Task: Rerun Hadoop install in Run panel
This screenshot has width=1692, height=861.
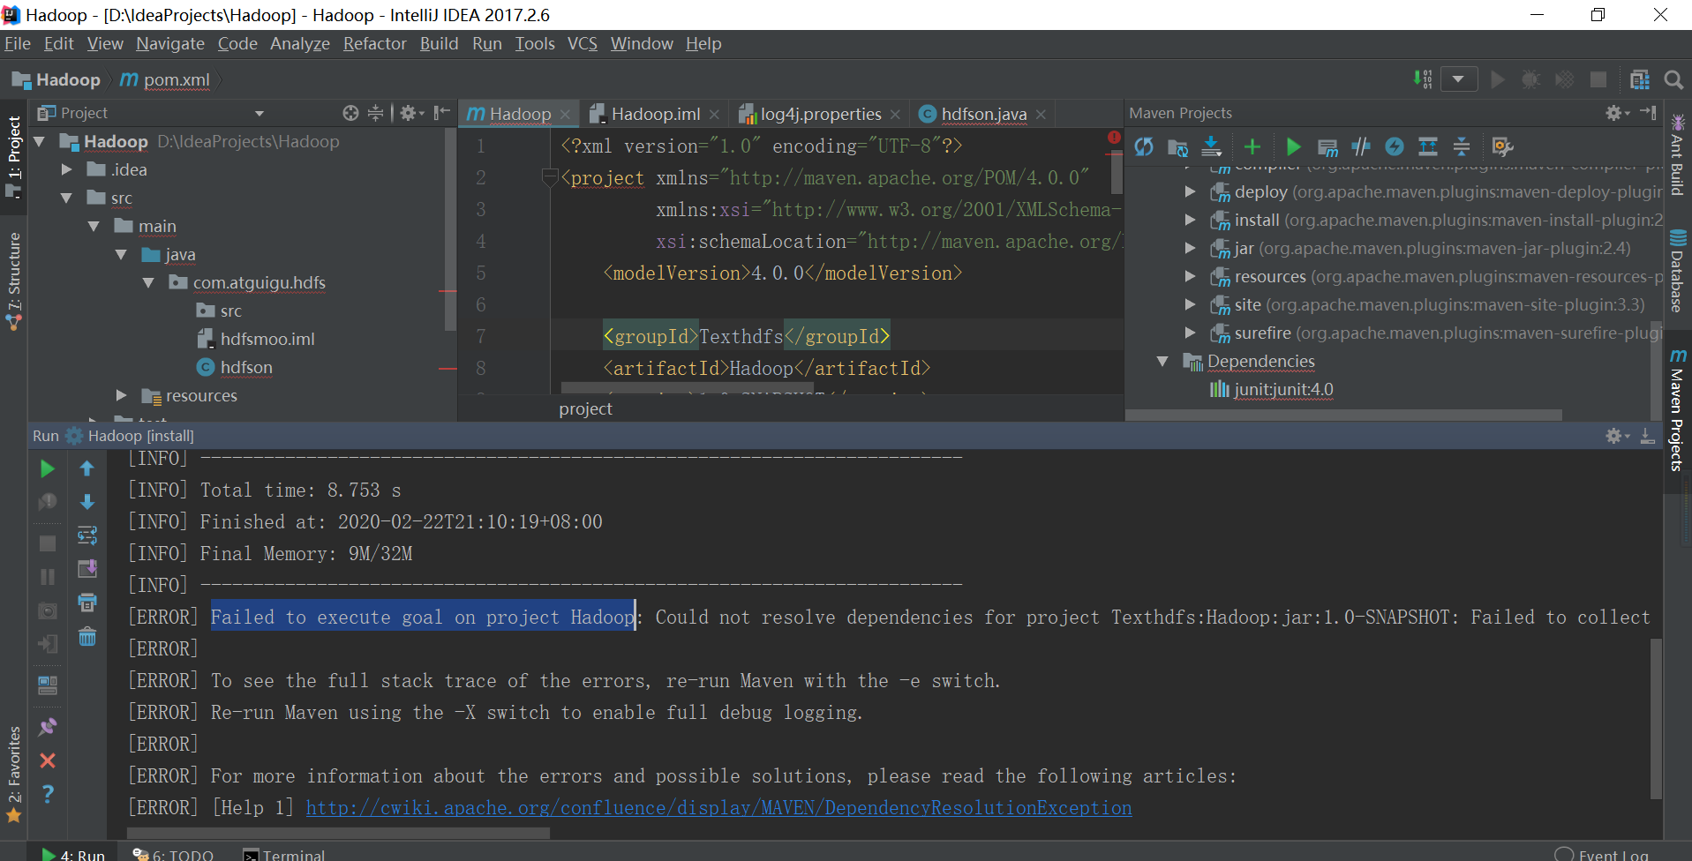Action: 48,468
